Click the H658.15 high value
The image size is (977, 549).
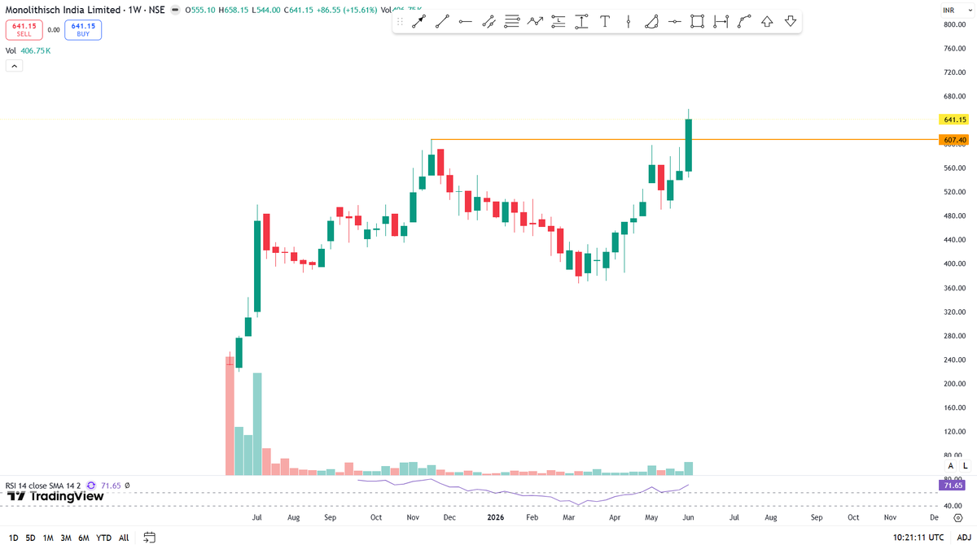tap(232, 11)
